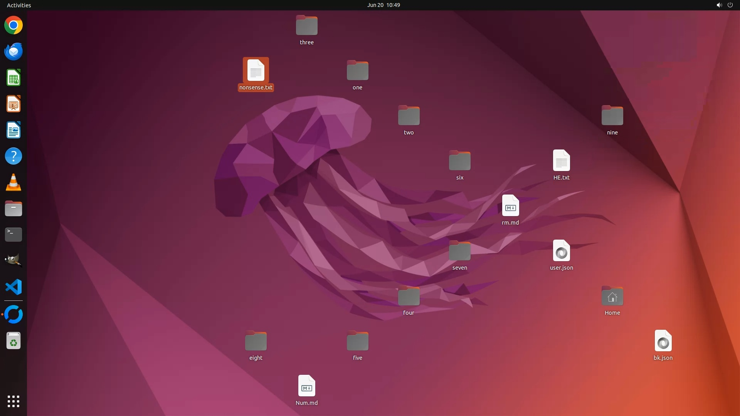Open Visual Studio Code
The image size is (740, 416).
[13, 287]
